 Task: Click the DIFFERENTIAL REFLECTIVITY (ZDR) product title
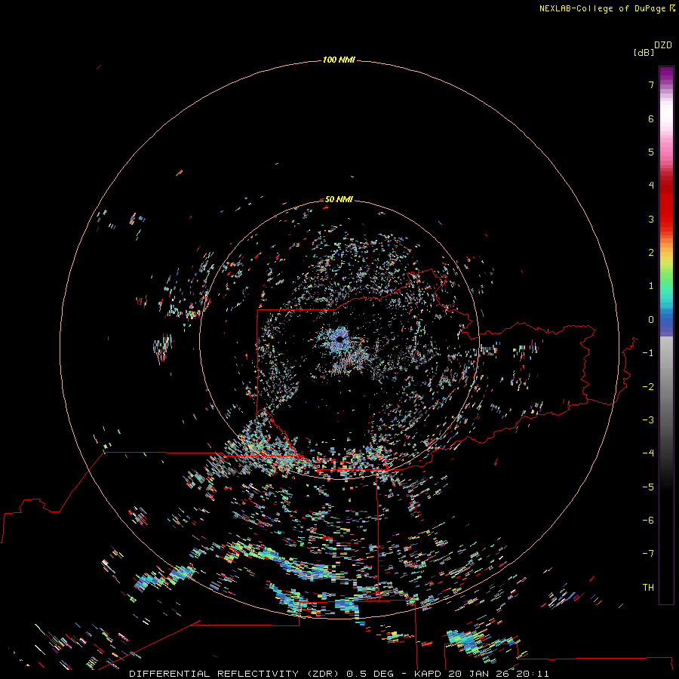[x=236, y=674]
